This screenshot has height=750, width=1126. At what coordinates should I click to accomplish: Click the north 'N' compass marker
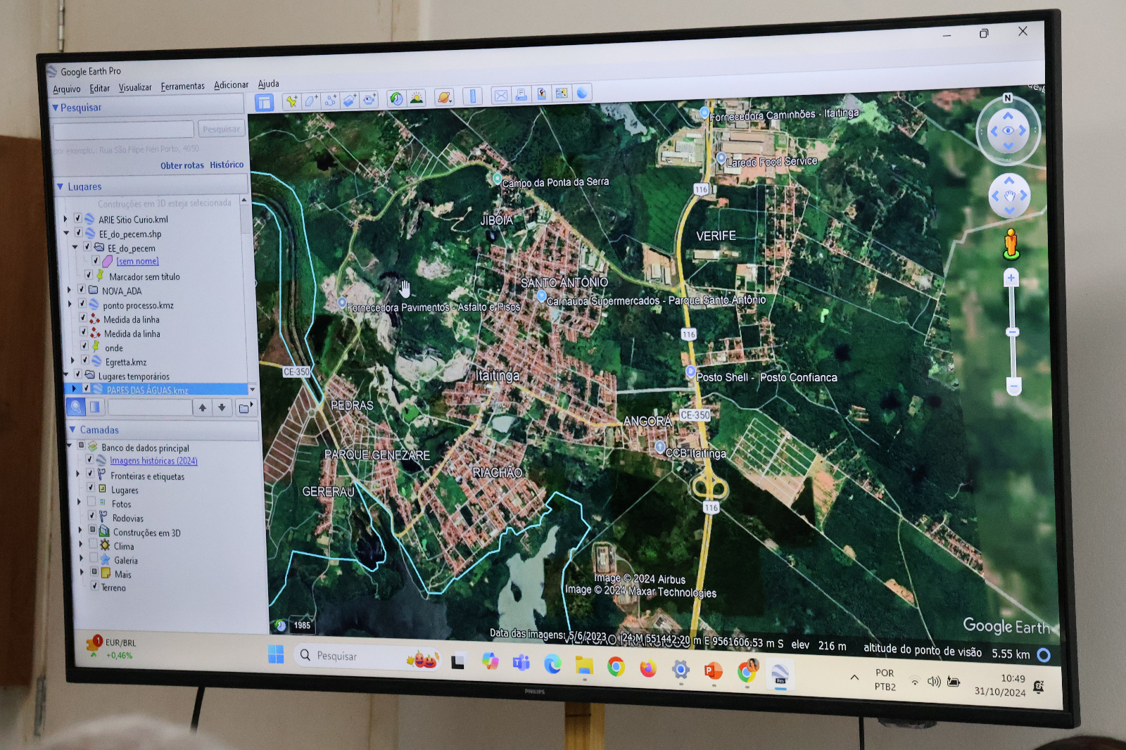(x=1007, y=98)
